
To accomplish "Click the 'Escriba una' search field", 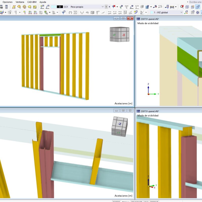I will 195,2.
